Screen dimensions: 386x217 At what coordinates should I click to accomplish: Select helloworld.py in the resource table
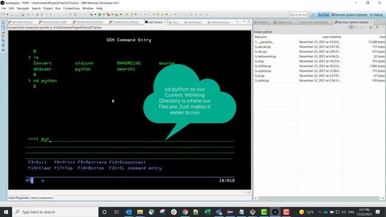319,56
